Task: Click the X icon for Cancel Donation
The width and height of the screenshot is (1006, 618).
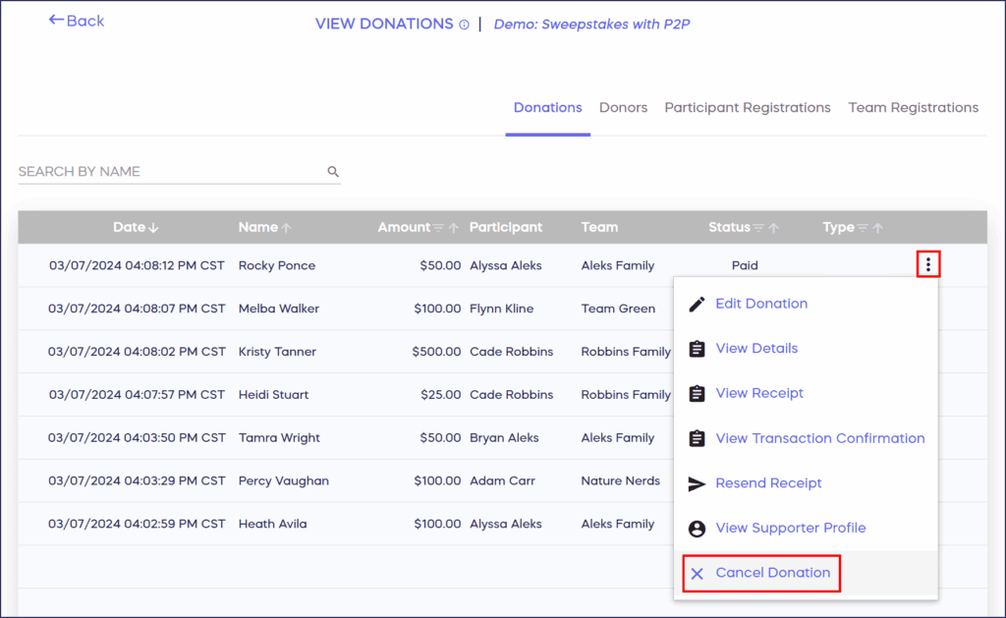Action: (x=697, y=574)
